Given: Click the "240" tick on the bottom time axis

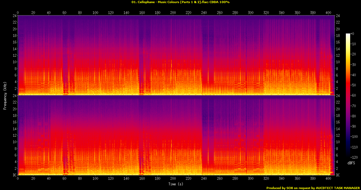Looking at the screenshot, I should pos(204,179).
